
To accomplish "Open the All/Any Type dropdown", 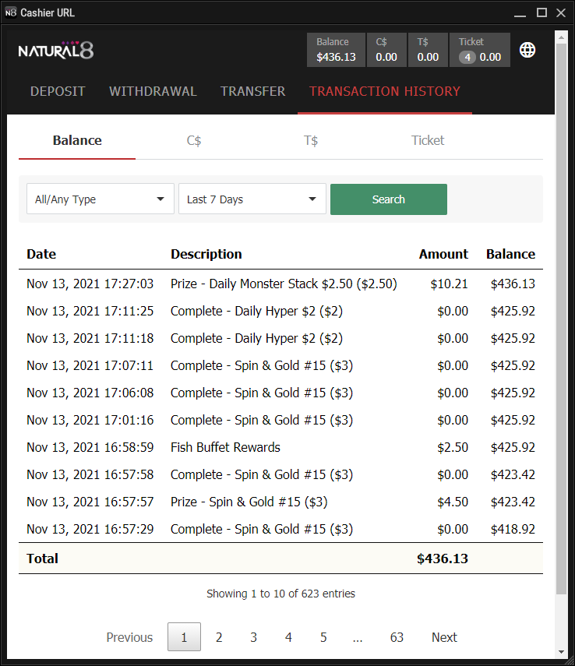I will pyautogui.click(x=100, y=199).
